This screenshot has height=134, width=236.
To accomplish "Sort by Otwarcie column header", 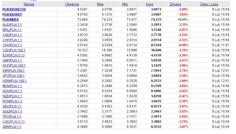I will click(x=72, y=4).
